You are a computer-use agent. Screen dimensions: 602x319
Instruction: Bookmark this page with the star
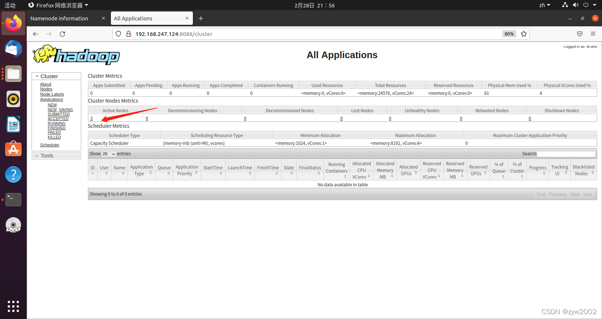[524, 34]
